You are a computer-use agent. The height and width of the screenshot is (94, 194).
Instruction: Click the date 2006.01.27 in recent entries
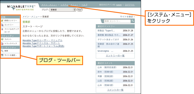(128, 35)
